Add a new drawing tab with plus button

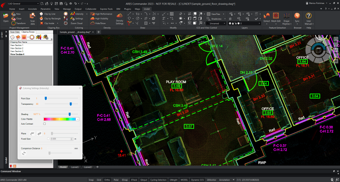[x=98, y=32]
